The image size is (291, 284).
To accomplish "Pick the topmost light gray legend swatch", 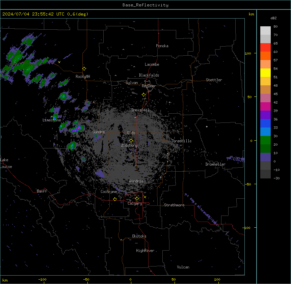I will (x=265, y=31).
